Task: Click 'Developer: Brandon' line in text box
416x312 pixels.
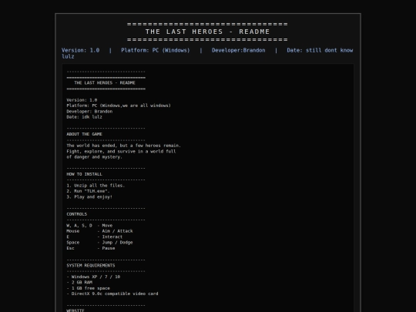Action: (x=89, y=112)
